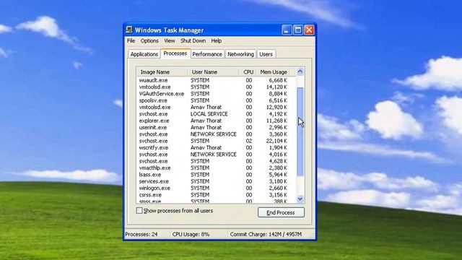This screenshot has height=260, width=462.
Task: Enable Show processes from all users
Action: [139, 211]
